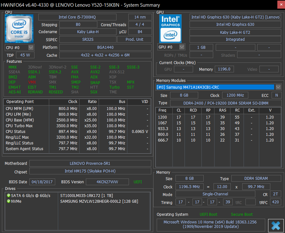Click the Kaby Lake-H GT2 field

coord(235,32)
